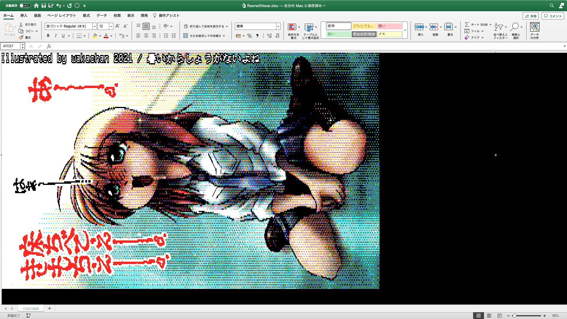Click the Increase Decimal icon
567x319 pixels.
269,36
